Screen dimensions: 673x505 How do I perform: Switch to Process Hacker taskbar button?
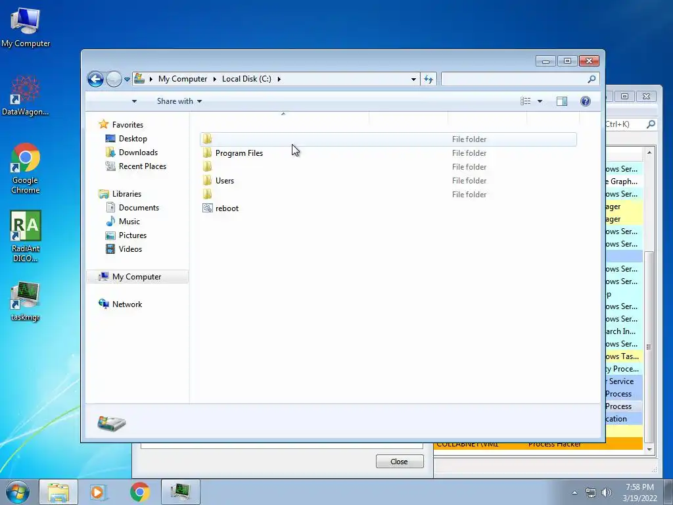[x=180, y=492]
